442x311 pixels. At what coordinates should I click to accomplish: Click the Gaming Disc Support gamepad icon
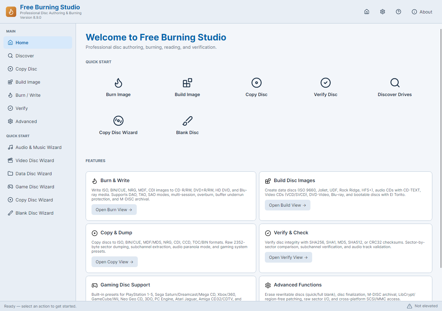pos(95,285)
